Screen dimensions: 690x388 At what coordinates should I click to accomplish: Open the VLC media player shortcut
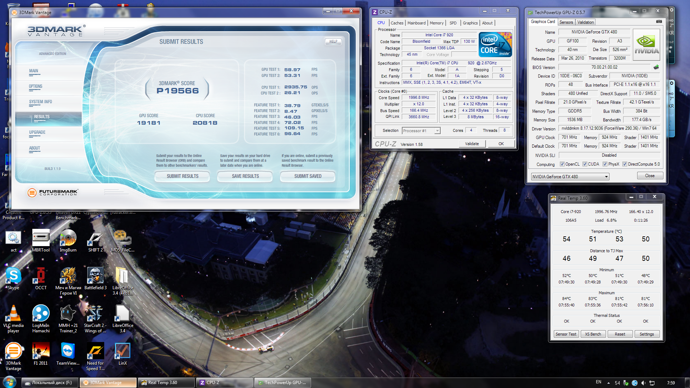[13, 314]
